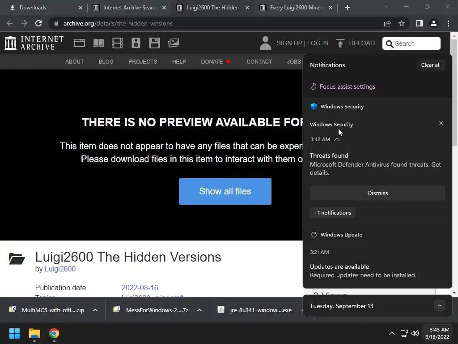Bookmark this page with star icon
458x344 pixels.
click(402, 23)
